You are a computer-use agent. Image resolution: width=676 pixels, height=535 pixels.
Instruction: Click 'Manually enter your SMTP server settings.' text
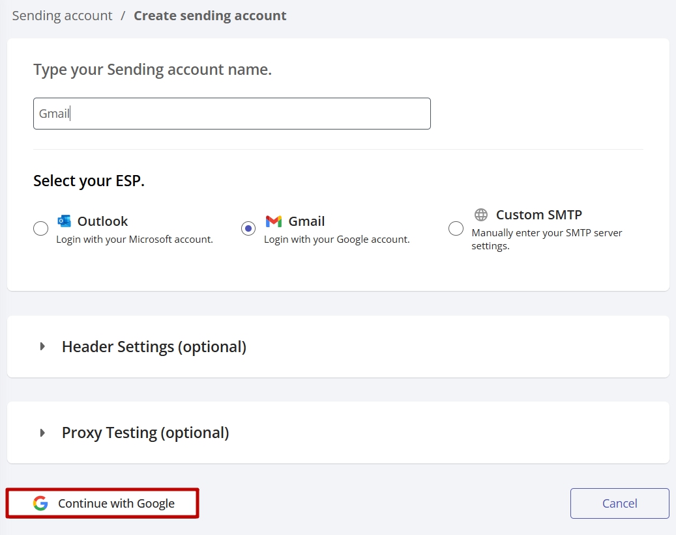point(547,240)
